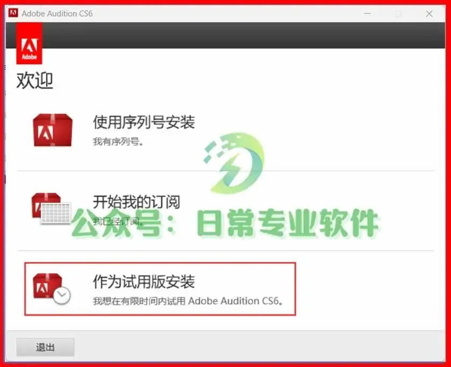The image size is (451, 367).
Task: Click the Adobe Audition CS6 window title
Action: tap(57, 13)
